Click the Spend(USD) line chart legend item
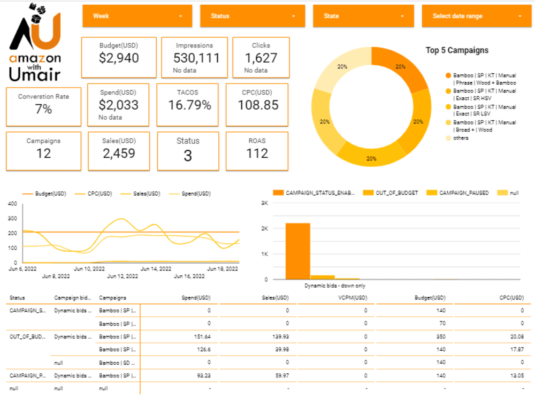Screen dimensions: 535x401 (190, 194)
